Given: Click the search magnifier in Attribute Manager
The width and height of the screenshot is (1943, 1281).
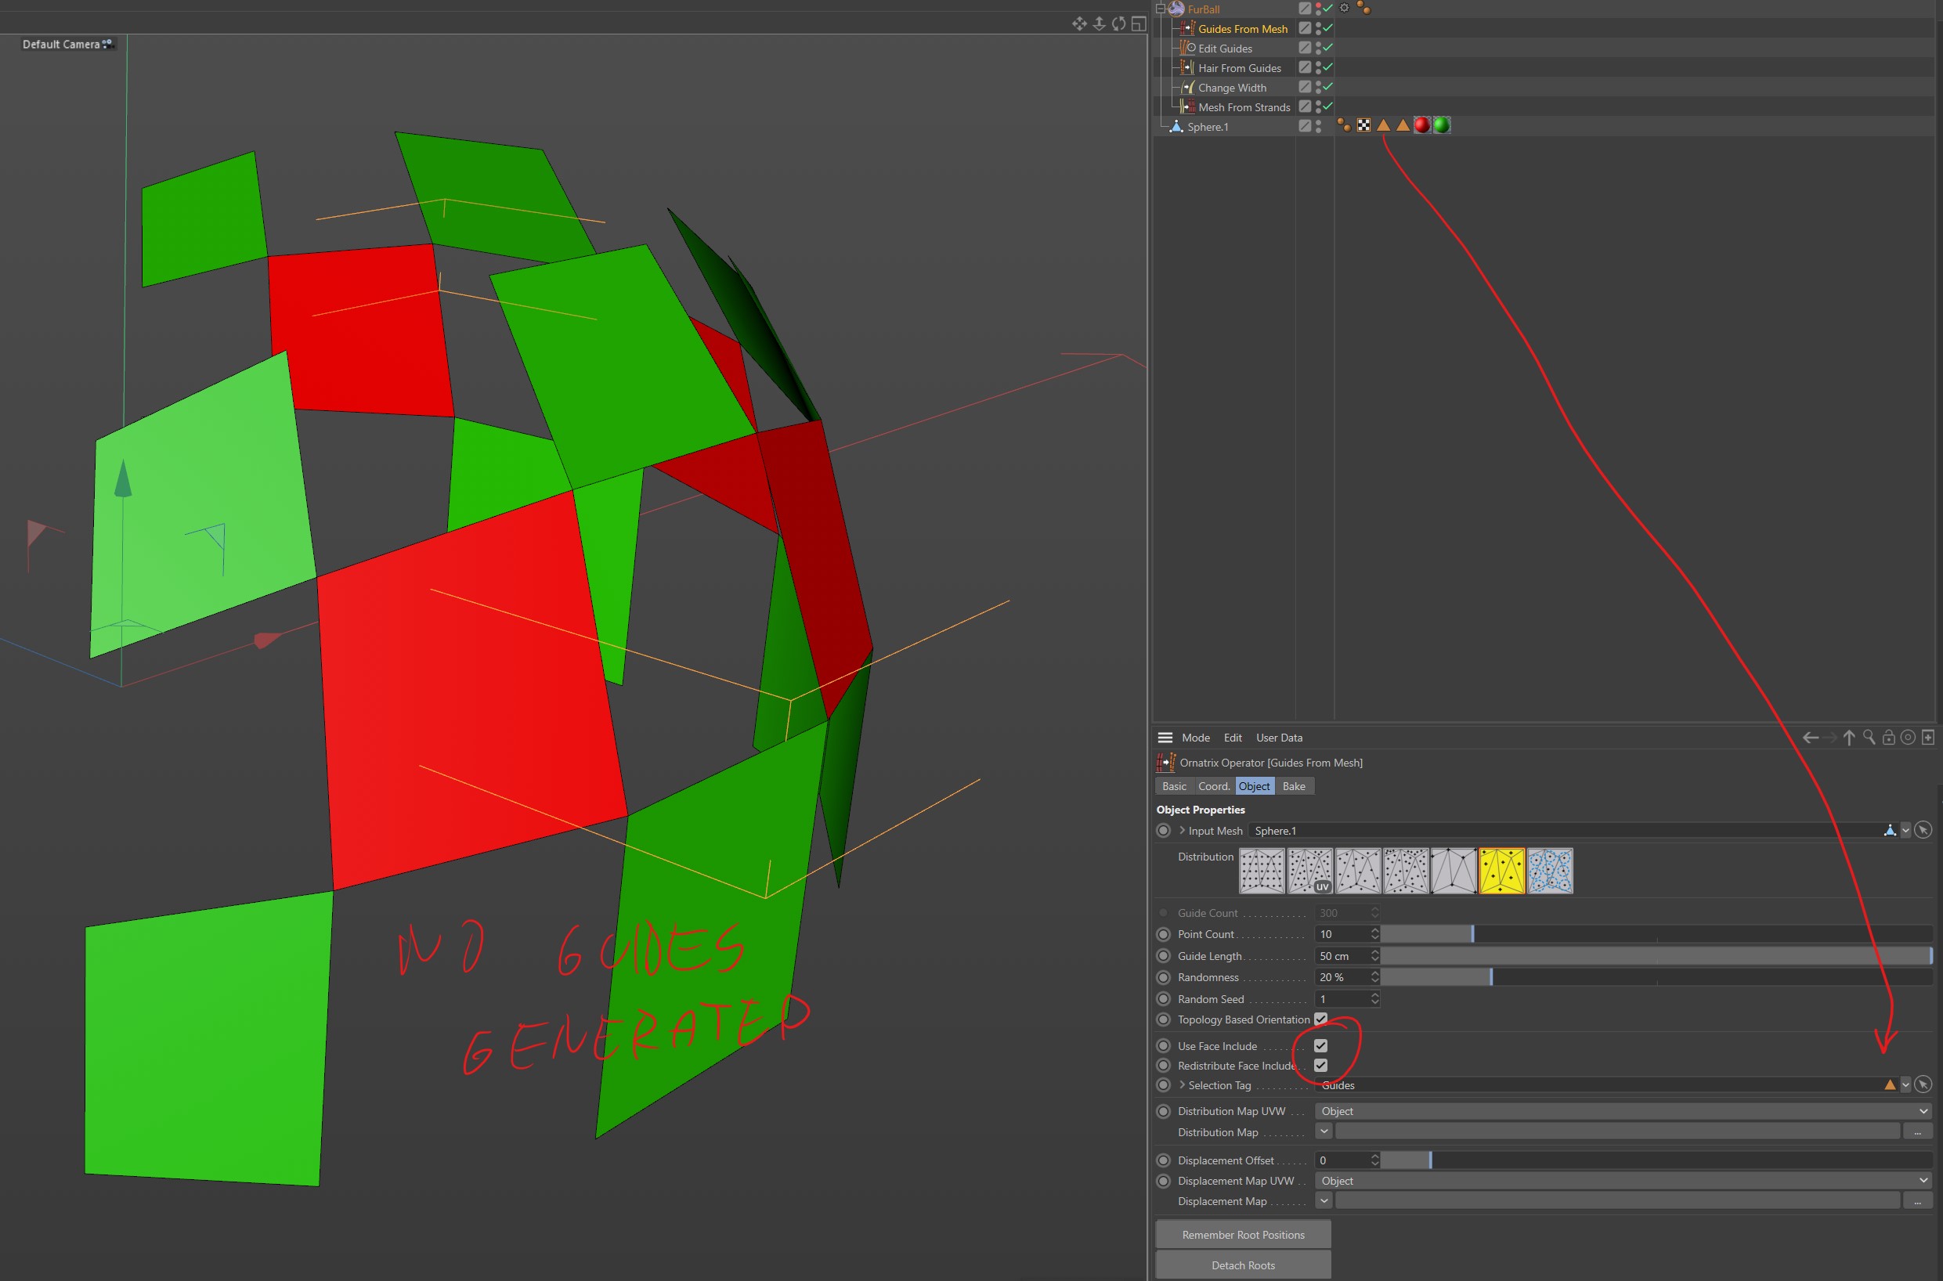Looking at the screenshot, I should click(1869, 738).
